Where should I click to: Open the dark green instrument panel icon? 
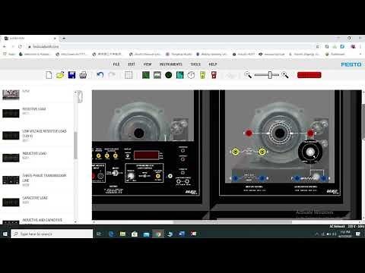click(x=146, y=75)
